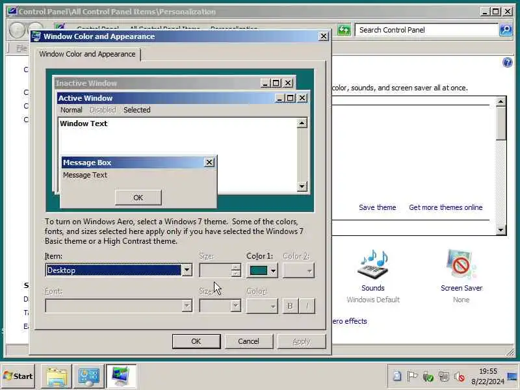Close the Window Color and Appearance dialog
The image size is (520, 390).
tap(323, 36)
